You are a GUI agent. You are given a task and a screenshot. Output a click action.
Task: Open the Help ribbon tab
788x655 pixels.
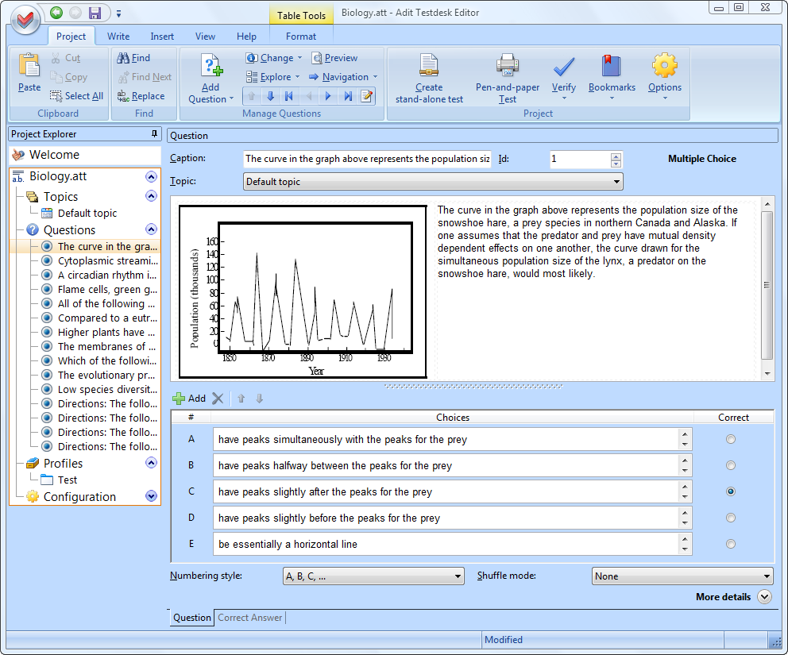tap(246, 37)
